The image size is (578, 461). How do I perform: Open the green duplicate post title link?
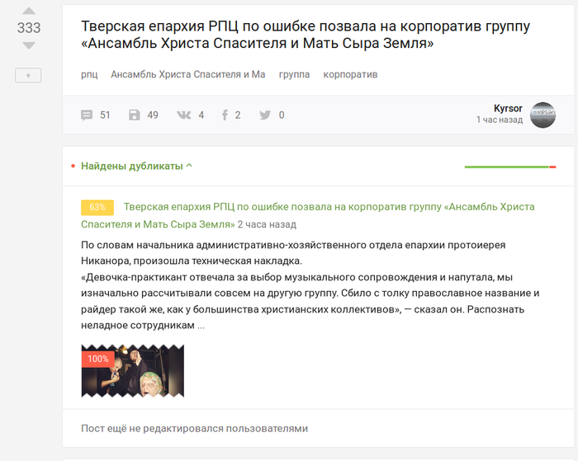point(329,207)
